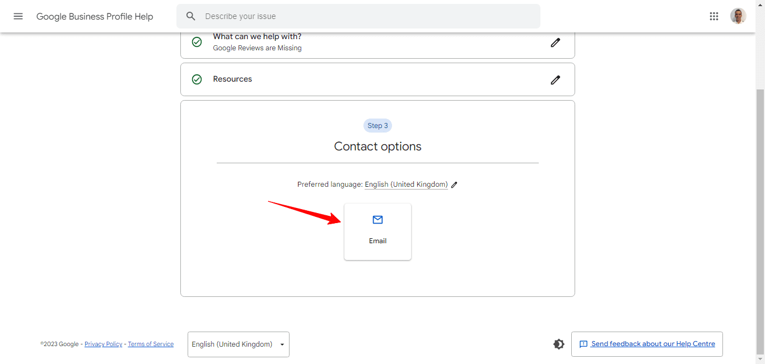
Task: Send feedback about our Help Centre
Action: [647, 344]
